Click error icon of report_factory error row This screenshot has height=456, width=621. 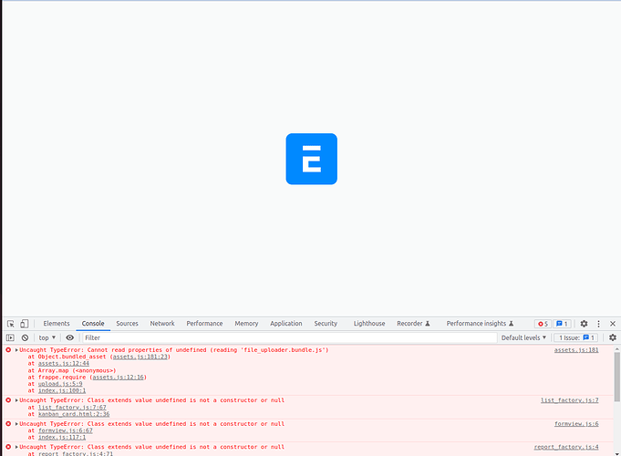8,447
